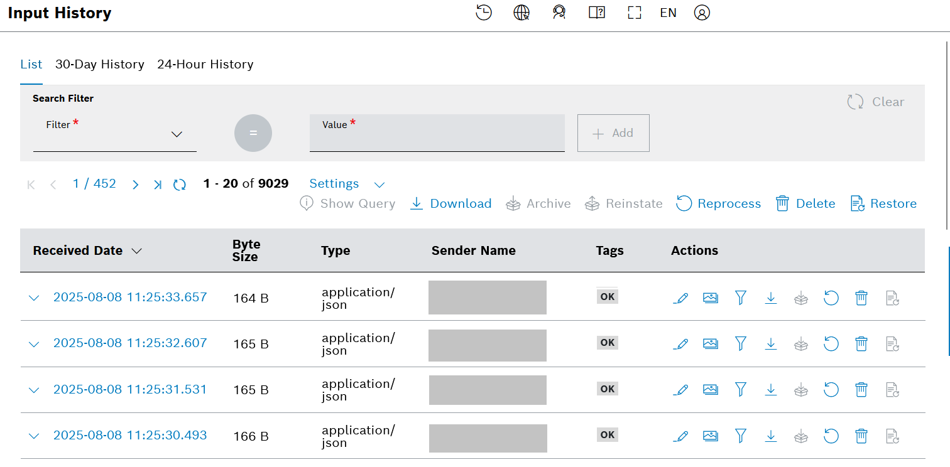The image size is (950, 467).
Task: Switch to the 30-Day History tab
Action: [100, 64]
